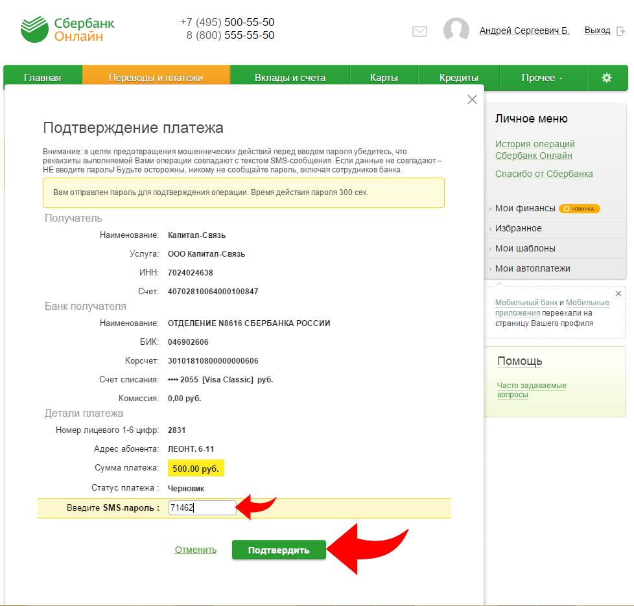This screenshot has height=606, width=634.
Task: Click the user avatar picture
Action: coord(456,30)
